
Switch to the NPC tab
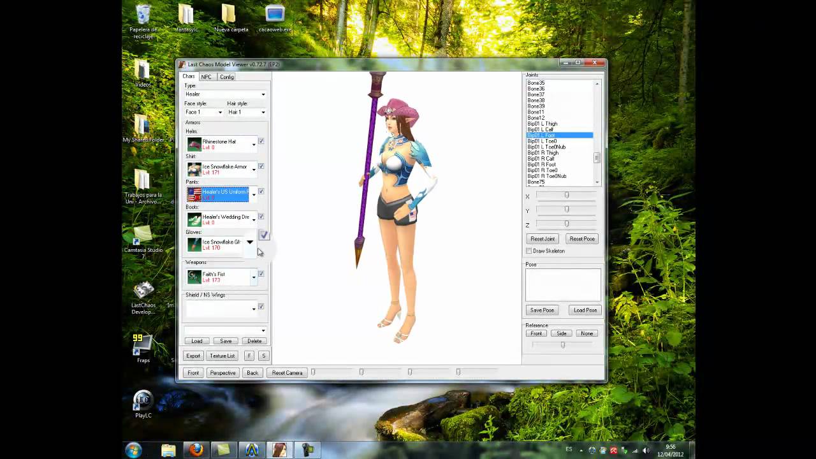pyautogui.click(x=207, y=77)
